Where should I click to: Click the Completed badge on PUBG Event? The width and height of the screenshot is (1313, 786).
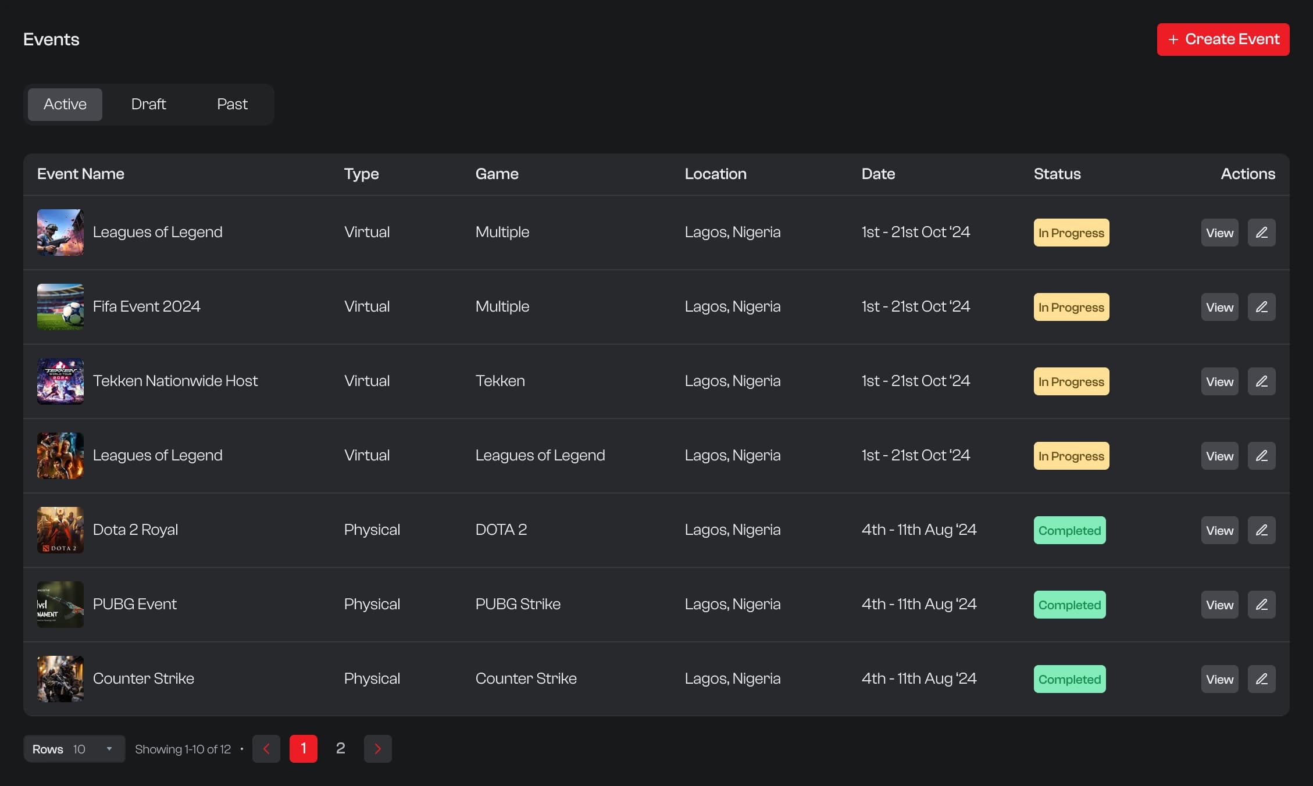1069,604
